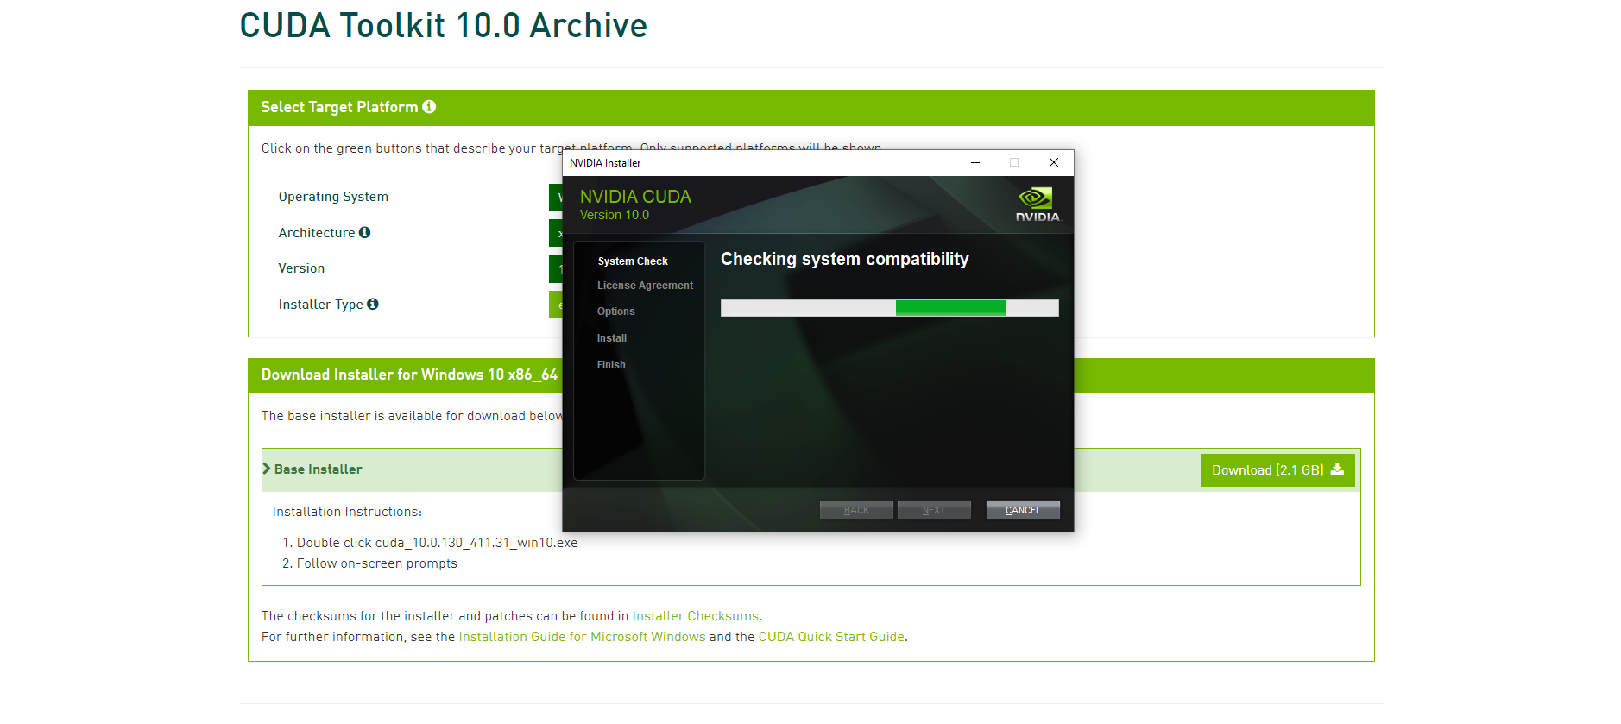
Task: Click the NVIDIA CUDA installer title
Action: pyautogui.click(x=635, y=197)
